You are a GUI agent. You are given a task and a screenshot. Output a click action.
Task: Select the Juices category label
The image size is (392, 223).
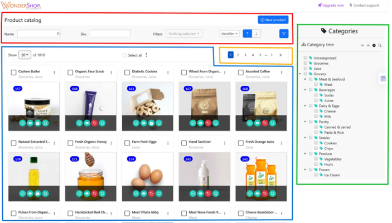(x=329, y=100)
